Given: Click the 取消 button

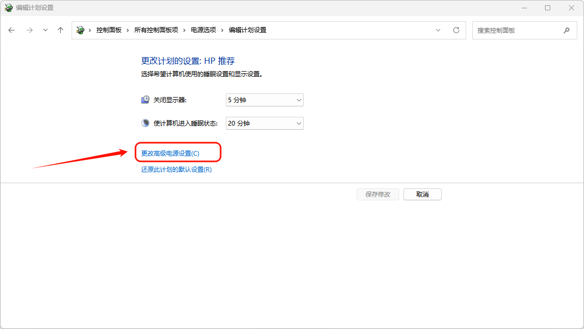Looking at the screenshot, I should point(423,194).
